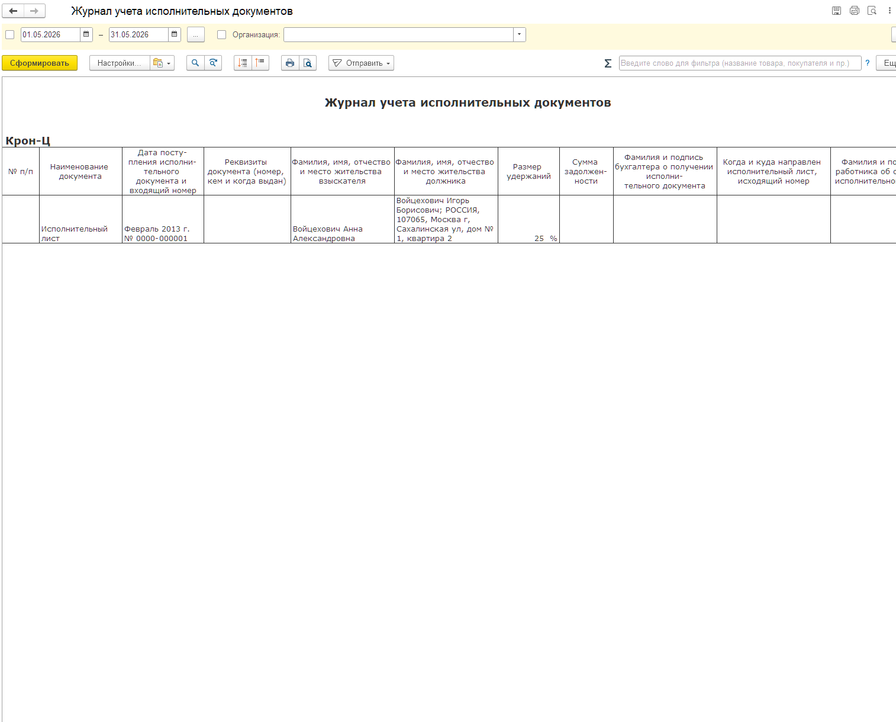896x722 pixels.
Task: Open Настройки... settings button
Action: pos(120,63)
